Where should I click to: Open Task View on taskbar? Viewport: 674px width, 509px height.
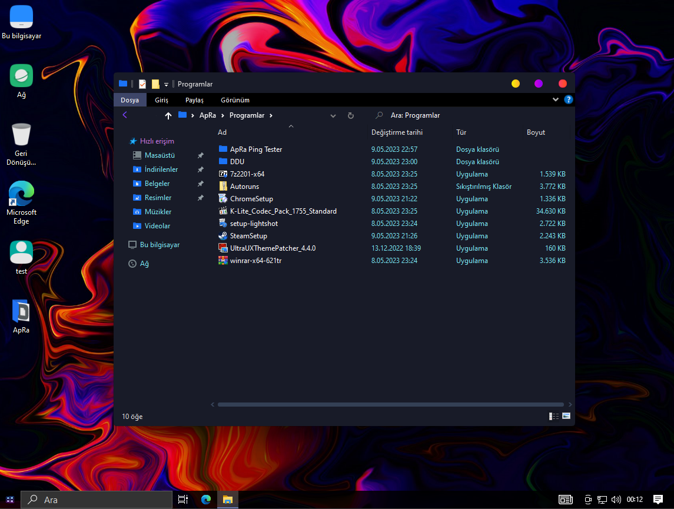coord(183,500)
